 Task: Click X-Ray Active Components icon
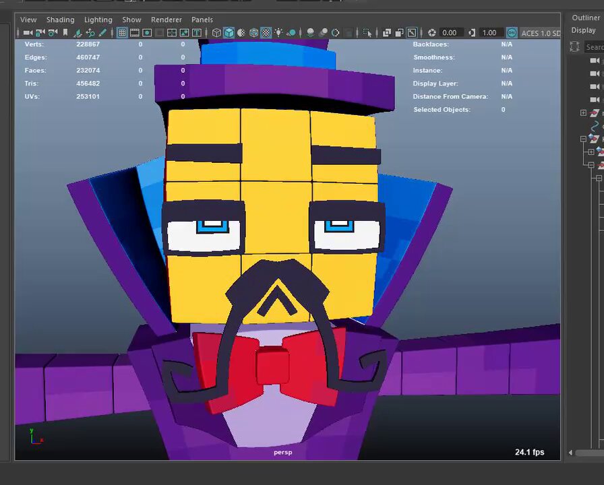tap(400, 33)
